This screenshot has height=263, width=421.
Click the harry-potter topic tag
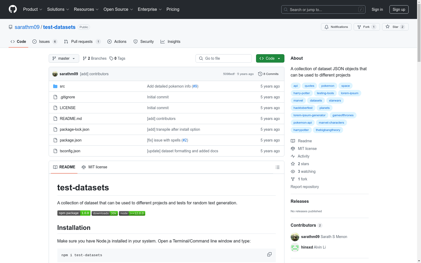[302, 93]
